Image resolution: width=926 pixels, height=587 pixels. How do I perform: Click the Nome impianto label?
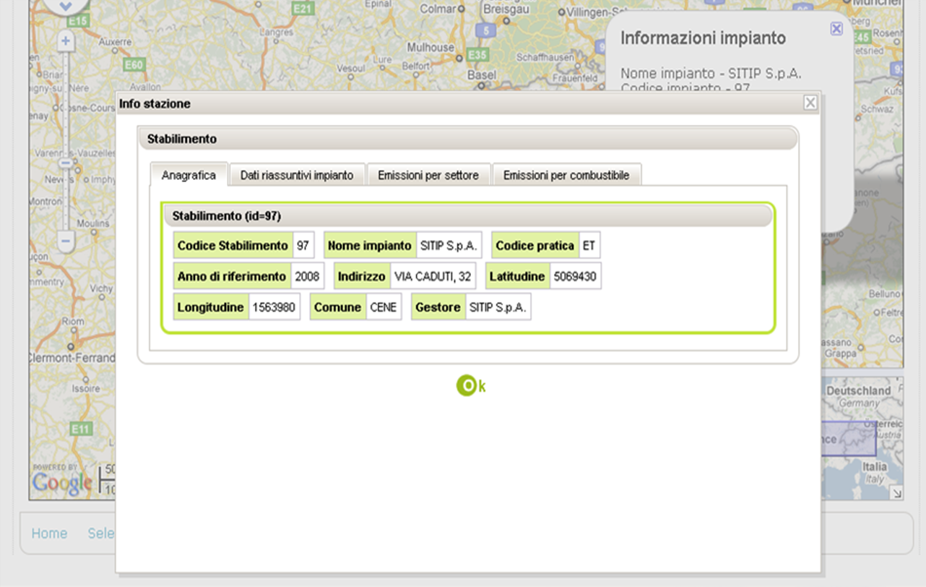pos(370,246)
